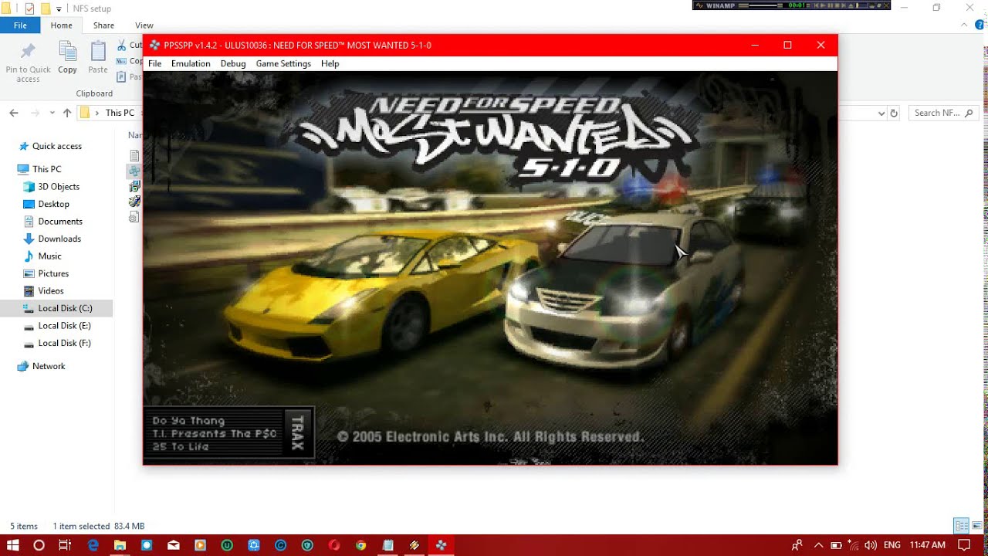This screenshot has height=556, width=988.
Task: Open Notepad from taskbar
Action: pyautogui.click(x=387, y=545)
